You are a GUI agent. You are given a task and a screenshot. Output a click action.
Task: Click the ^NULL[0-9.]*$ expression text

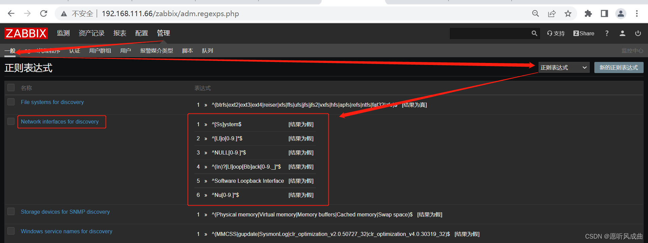tap(229, 152)
